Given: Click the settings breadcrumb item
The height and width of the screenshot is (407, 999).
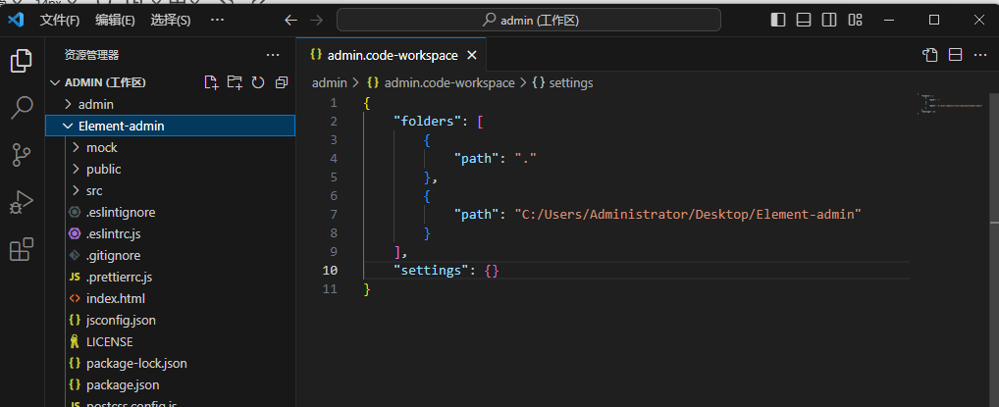Looking at the screenshot, I should coord(570,83).
